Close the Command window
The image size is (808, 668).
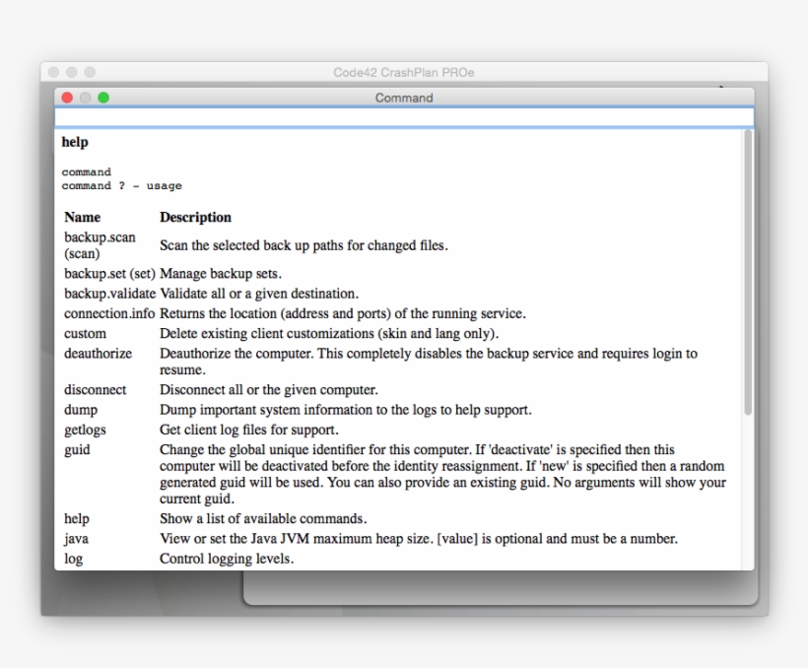click(65, 99)
